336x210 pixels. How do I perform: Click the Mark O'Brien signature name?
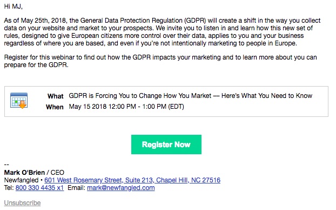click(24, 173)
